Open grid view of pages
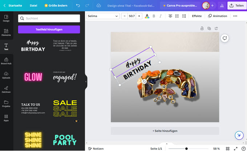 coord(228,148)
